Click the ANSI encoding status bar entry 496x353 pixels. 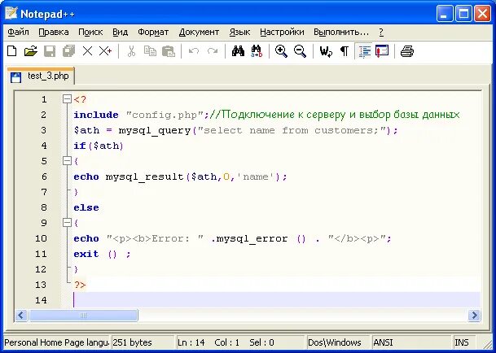point(412,342)
